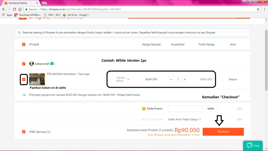Toggle the Produk header checkbox
This screenshot has width=268, height=151.
[24, 44]
